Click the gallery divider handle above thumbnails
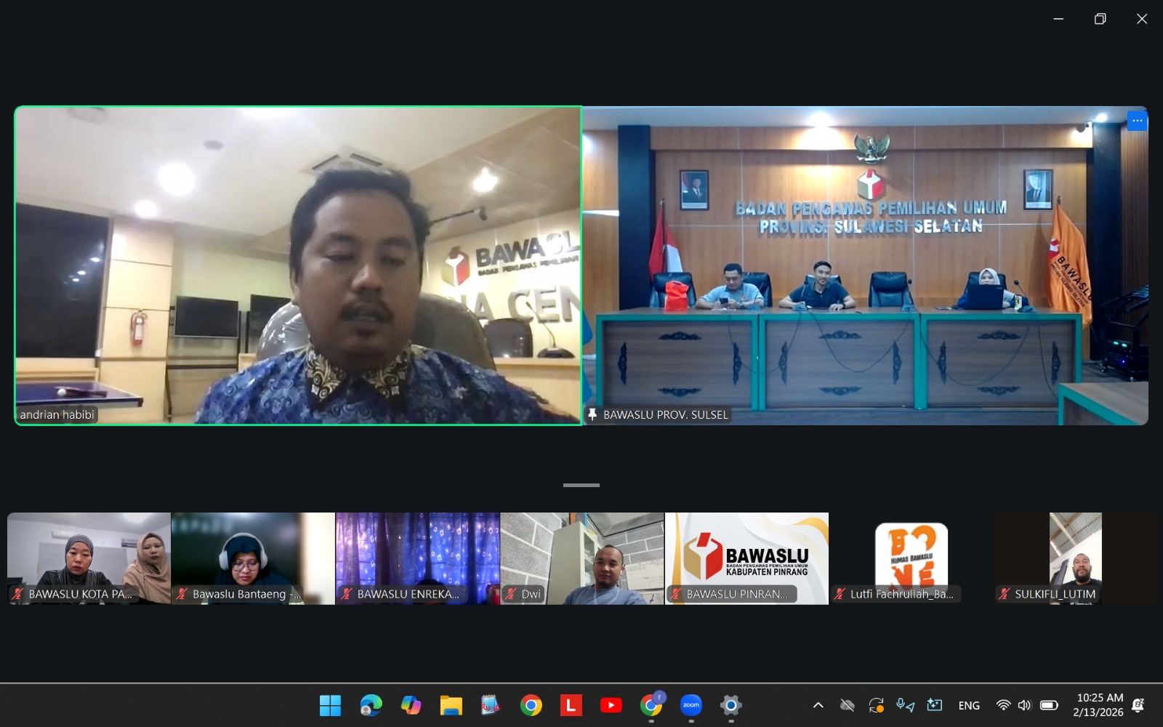The width and height of the screenshot is (1163, 727). point(581,485)
